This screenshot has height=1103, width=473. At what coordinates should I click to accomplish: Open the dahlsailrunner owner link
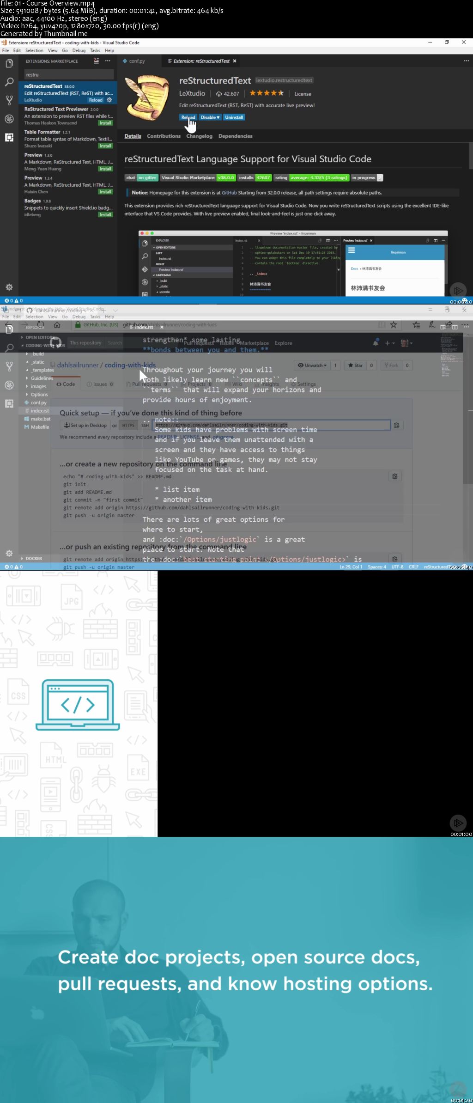tap(78, 365)
